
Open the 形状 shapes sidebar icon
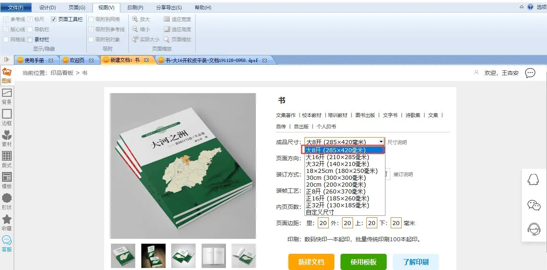click(7, 202)
